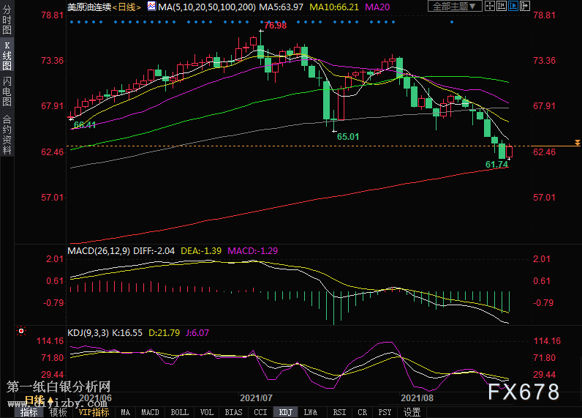
Task: Click the 设置 button in bottom bar
Action: click(x=412, y=412)
